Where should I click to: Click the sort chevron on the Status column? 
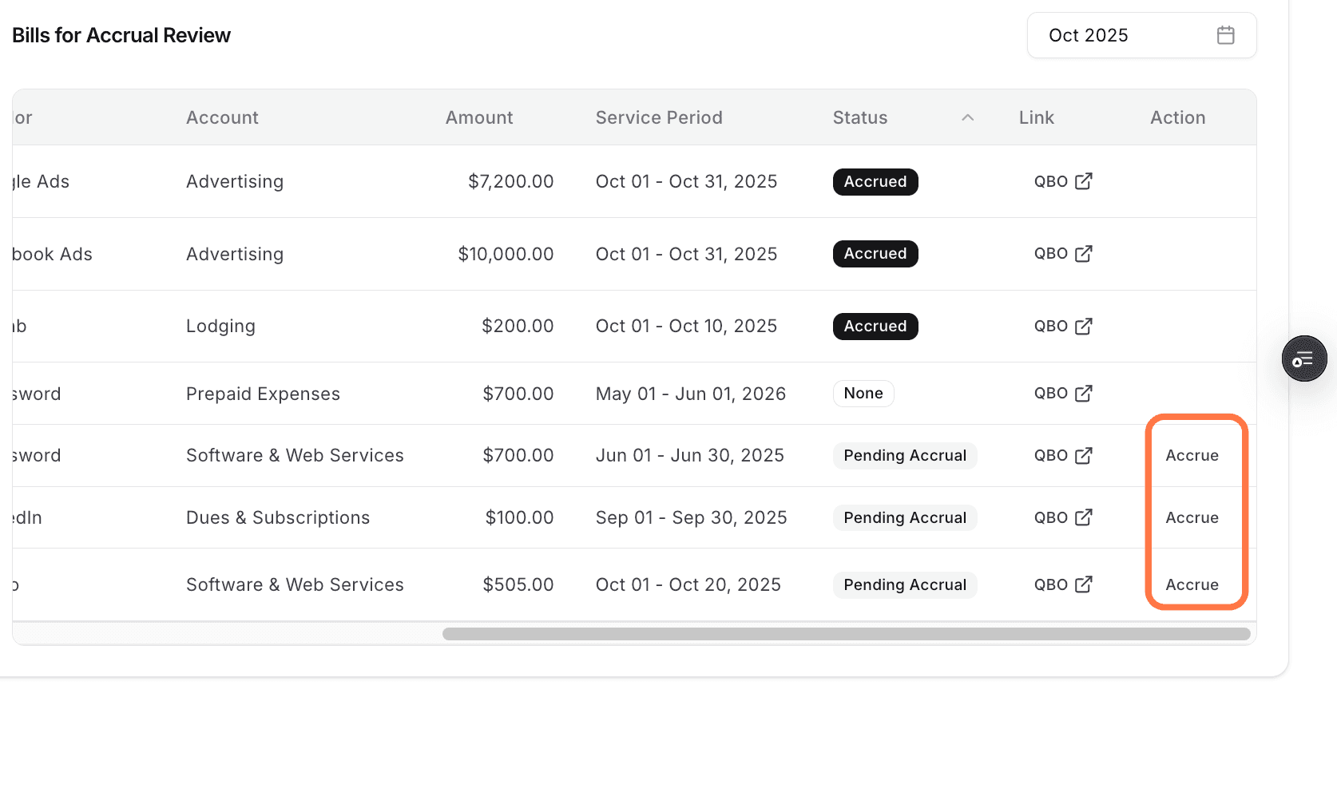point(967,117)
